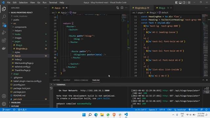Open Blog.js in the explorer tree
The image size is (210, 118).
(29, 45)
